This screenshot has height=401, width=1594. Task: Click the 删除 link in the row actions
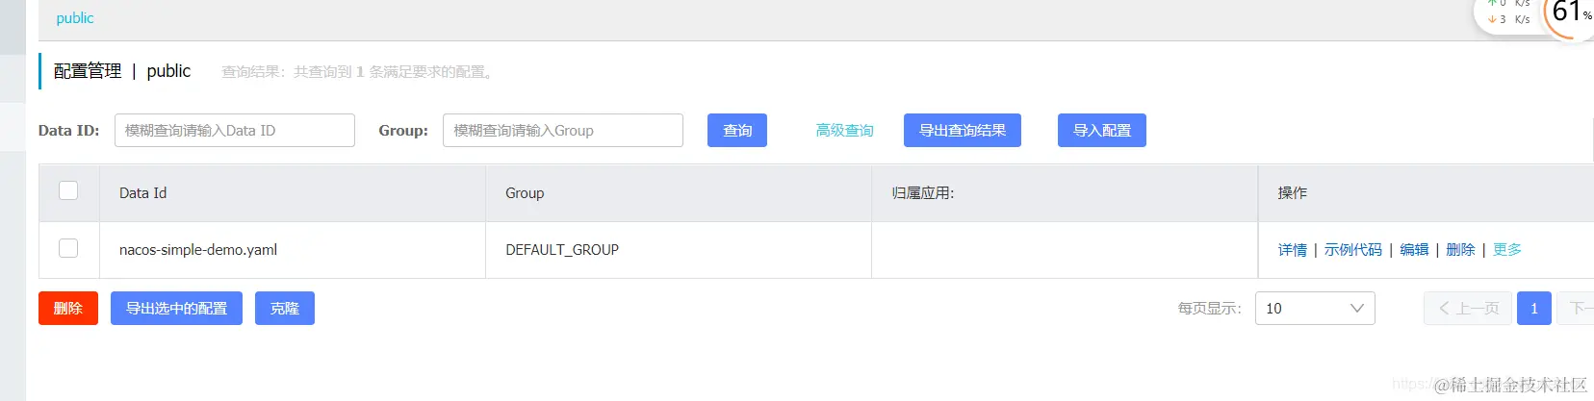pyautogui.click(x=1460, y=250)
